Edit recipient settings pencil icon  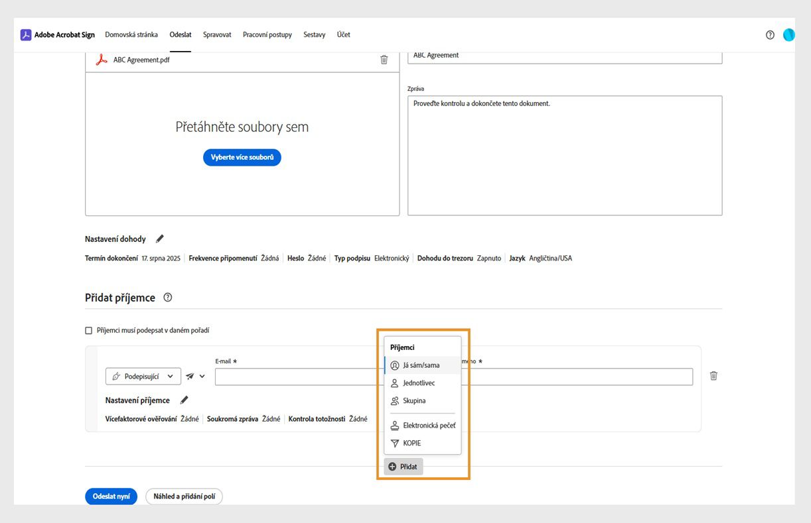(x=184, y=400)
